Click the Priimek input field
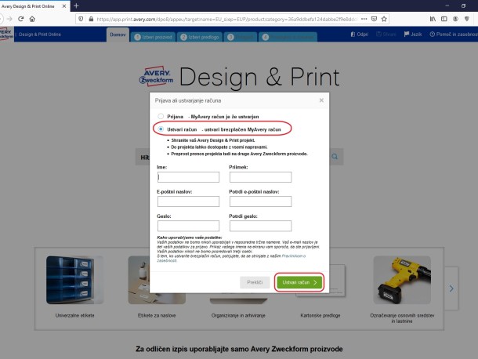The width and height of the screenshot is (478, 359). tap(260, 177)
